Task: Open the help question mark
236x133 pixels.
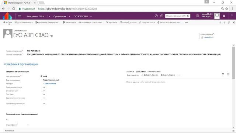Action: point(232,16)
